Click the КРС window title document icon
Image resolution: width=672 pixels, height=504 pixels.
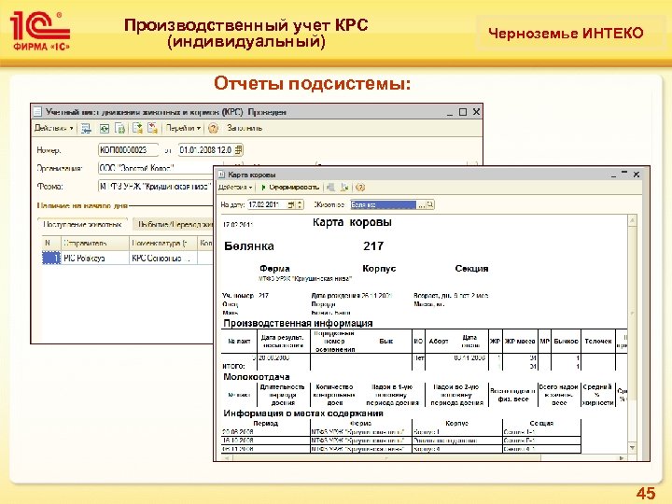(x=37, y=112)
